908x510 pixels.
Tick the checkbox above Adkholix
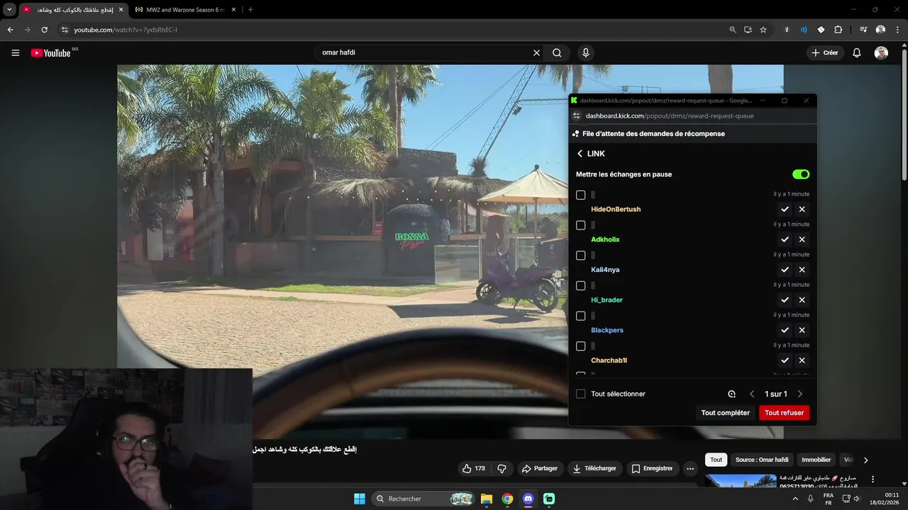581,225
